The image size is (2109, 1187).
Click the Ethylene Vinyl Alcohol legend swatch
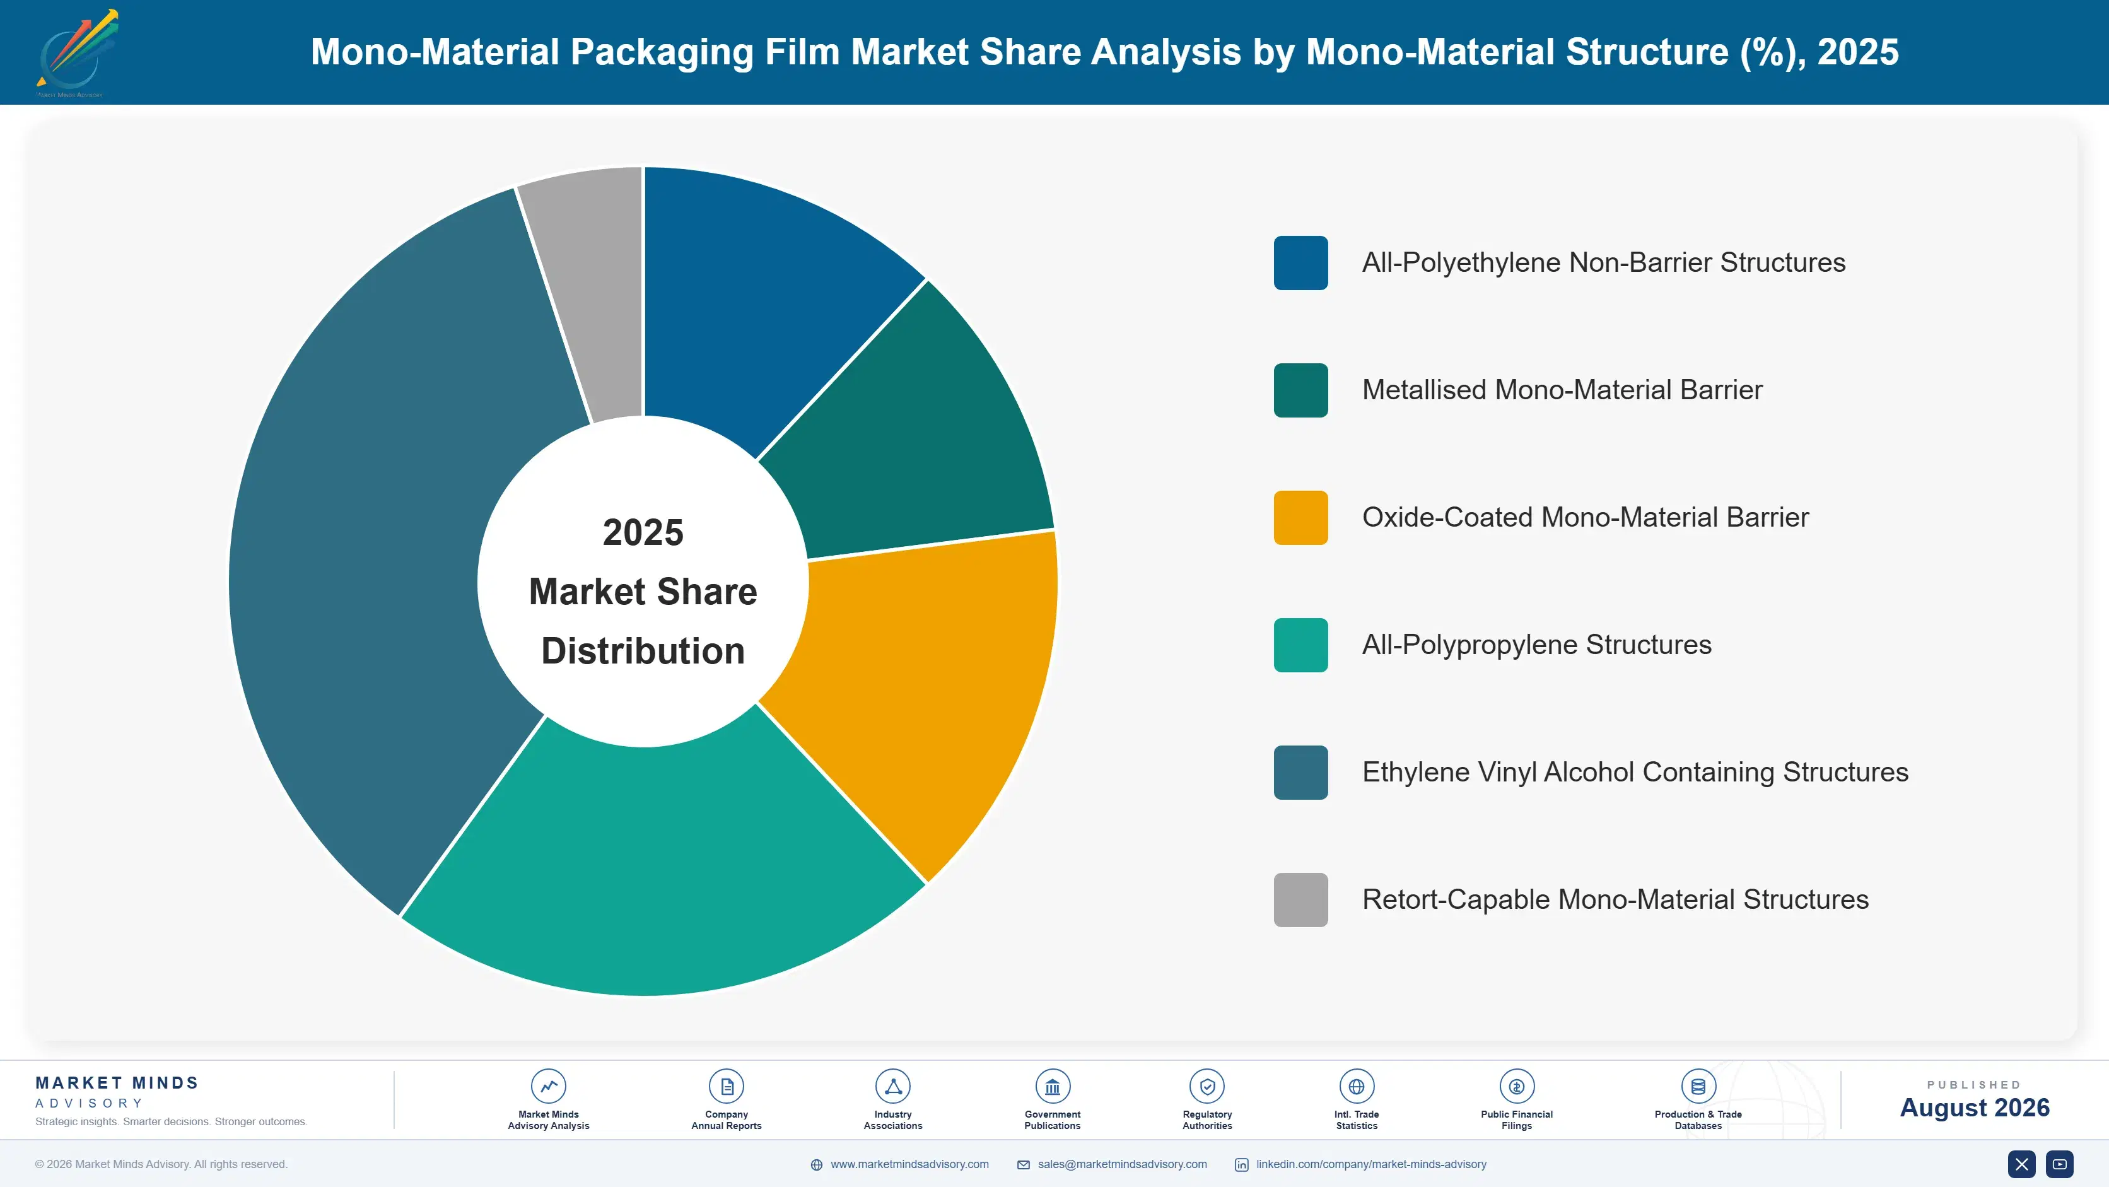coord(1300,772)
